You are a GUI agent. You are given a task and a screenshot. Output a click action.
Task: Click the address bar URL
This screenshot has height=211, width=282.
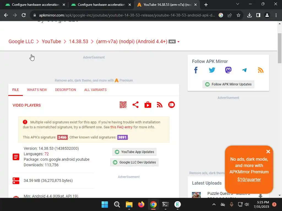point(127,15)
